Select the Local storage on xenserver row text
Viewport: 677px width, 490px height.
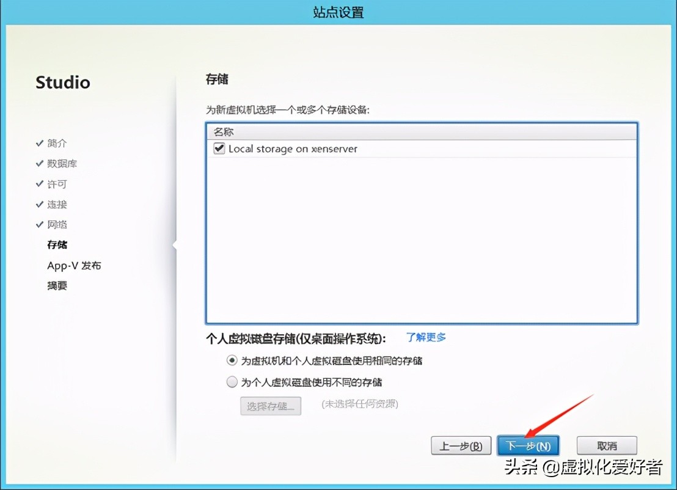click(x=293, y=149)
